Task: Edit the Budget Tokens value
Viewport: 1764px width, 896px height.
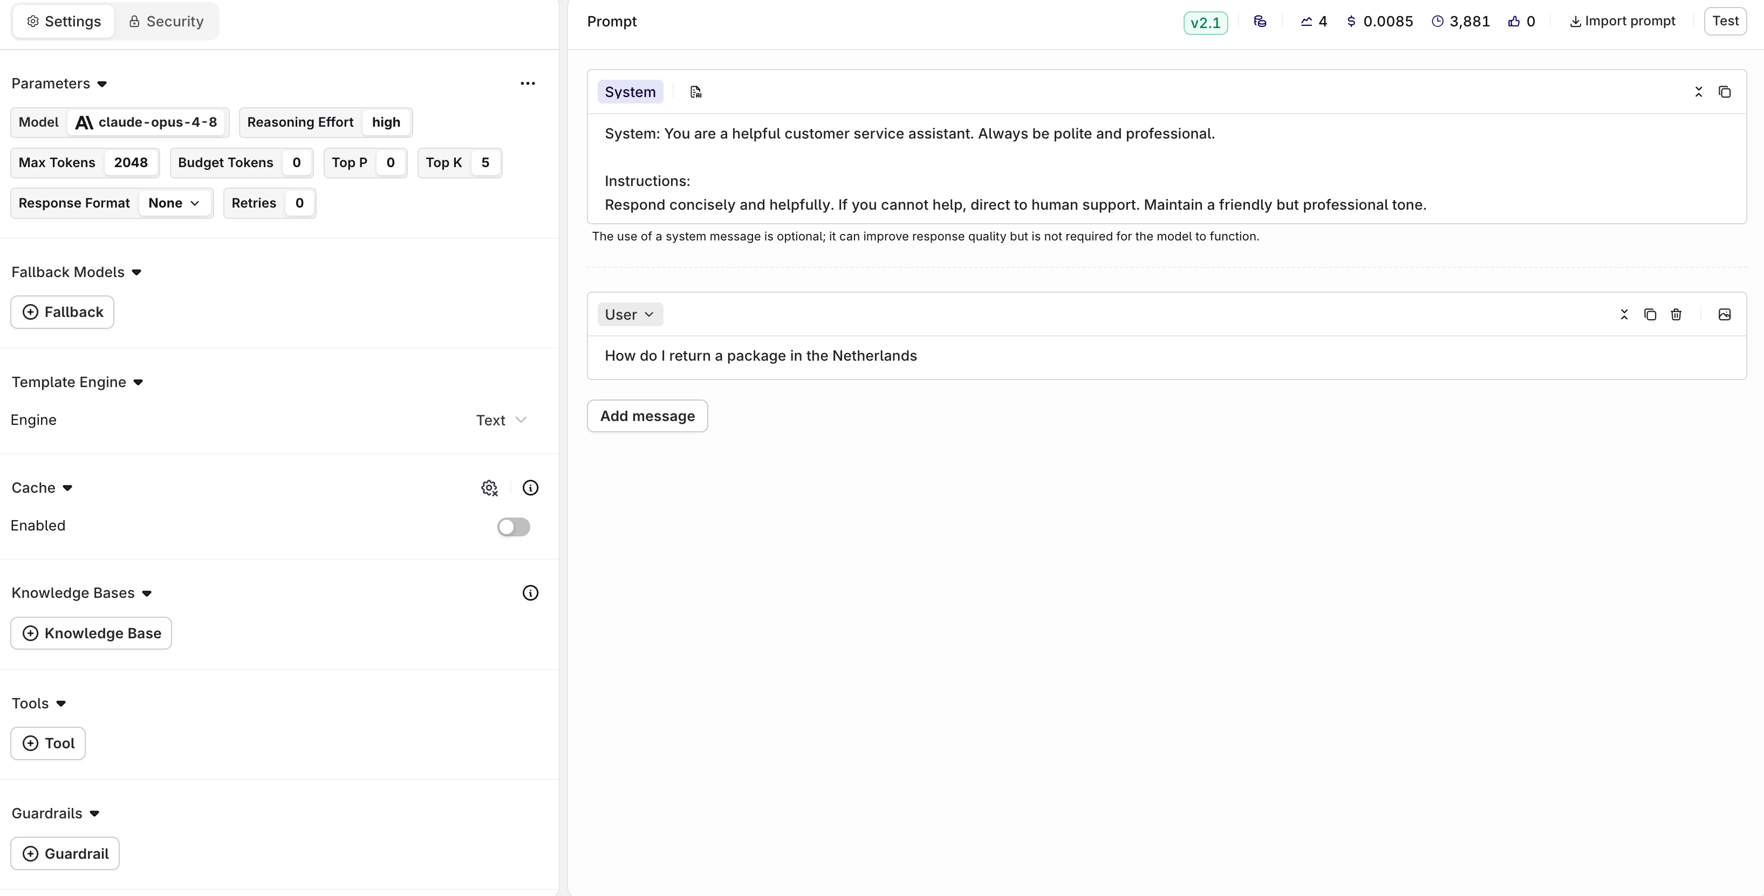Action: click(297, 163)
